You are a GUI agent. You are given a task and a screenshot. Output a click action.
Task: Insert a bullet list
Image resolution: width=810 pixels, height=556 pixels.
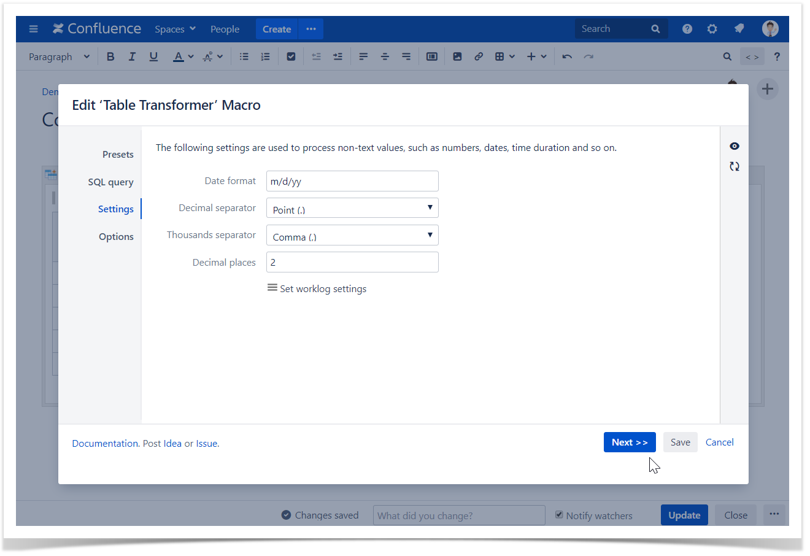(x=244, y=56)
